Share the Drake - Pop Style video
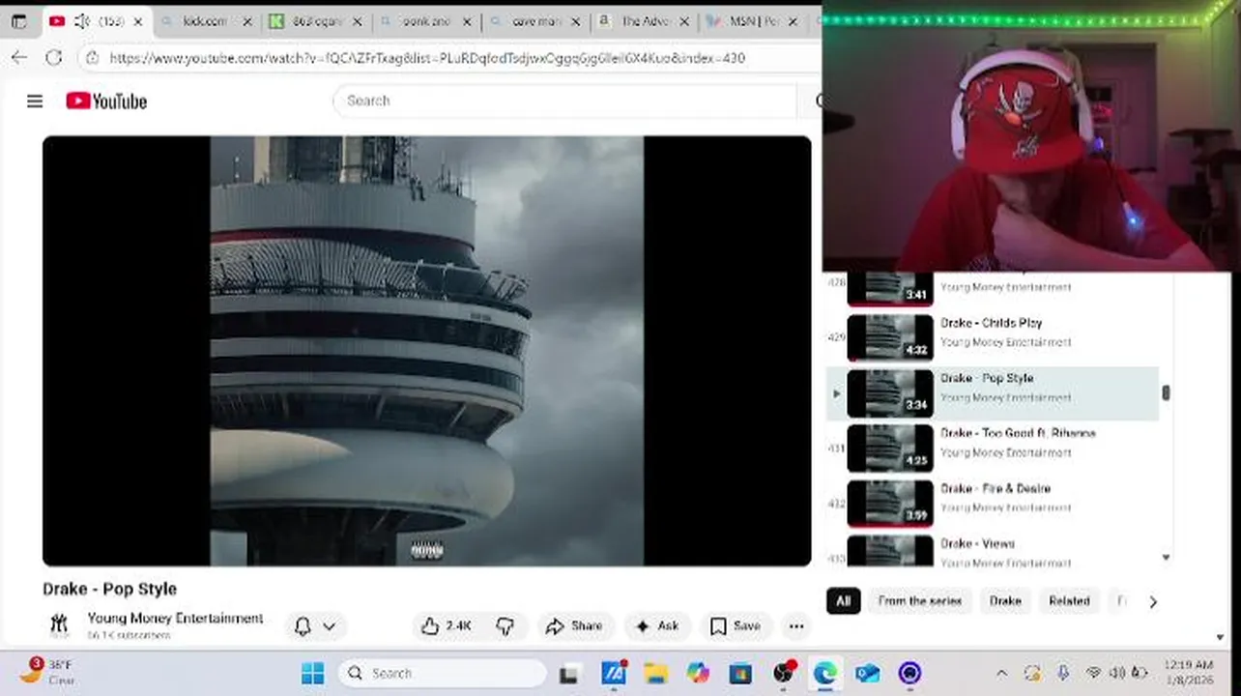Screen dimensions: 1241x696 (x=574, y=626)
